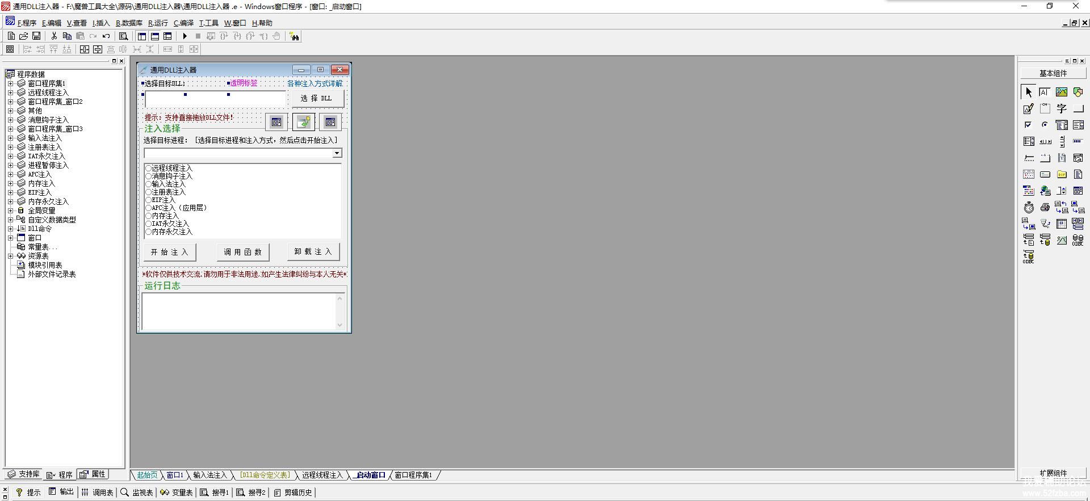The image size is (1090, 501).
Task: Select the IAT永久注入 radio button
Action: coord(167,224)
